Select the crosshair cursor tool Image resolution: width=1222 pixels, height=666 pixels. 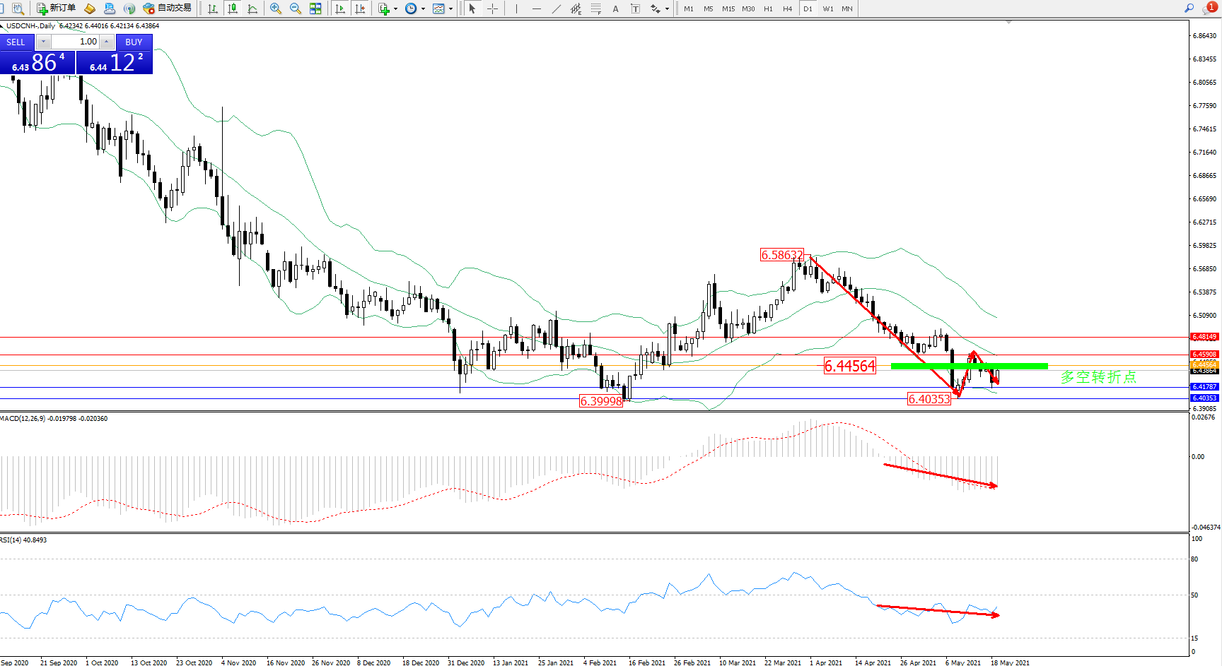(493, 8)
